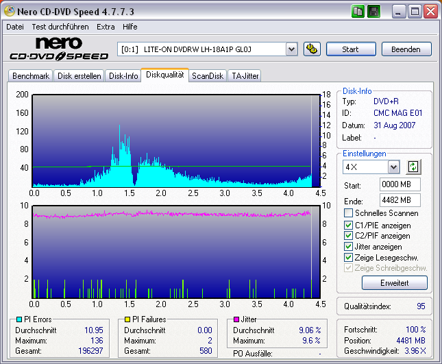The image size is (442, 364).
Task: Toggle C1/PIE anzeigen checkbox
Action: [348, 225]
